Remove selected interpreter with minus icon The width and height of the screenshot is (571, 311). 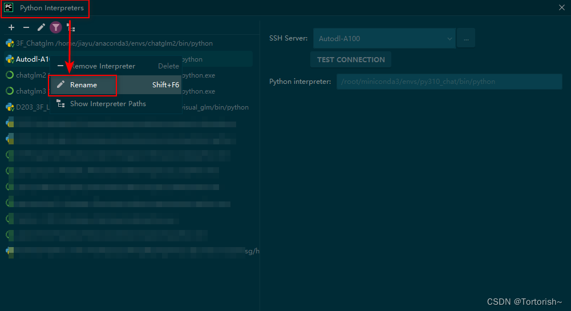26,27
